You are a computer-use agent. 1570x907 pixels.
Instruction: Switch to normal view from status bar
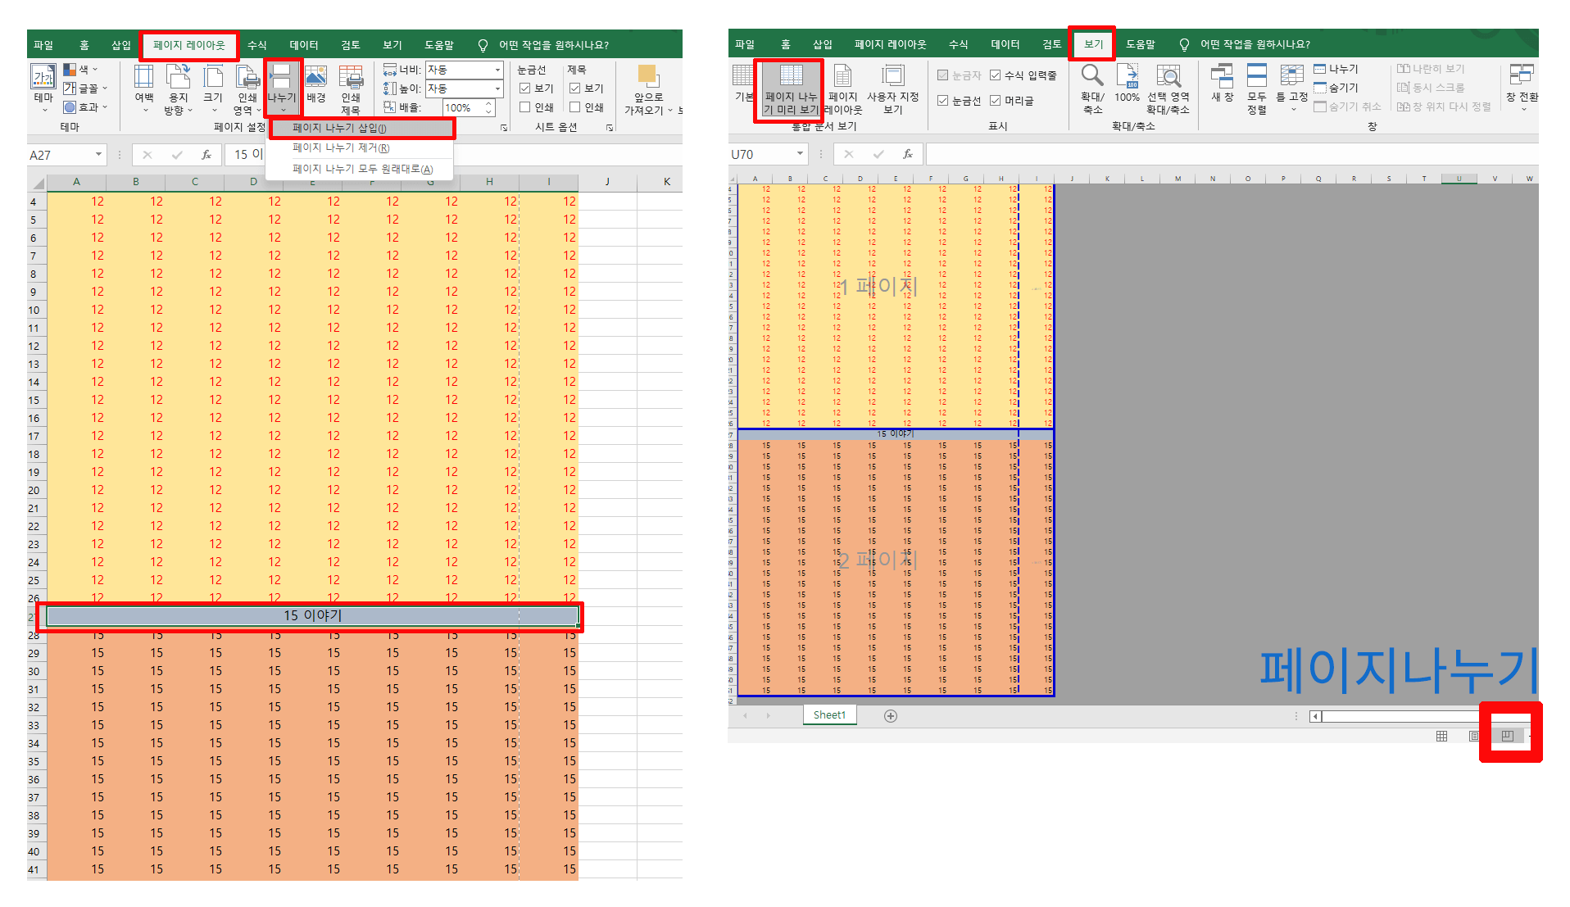point(1441,736)
